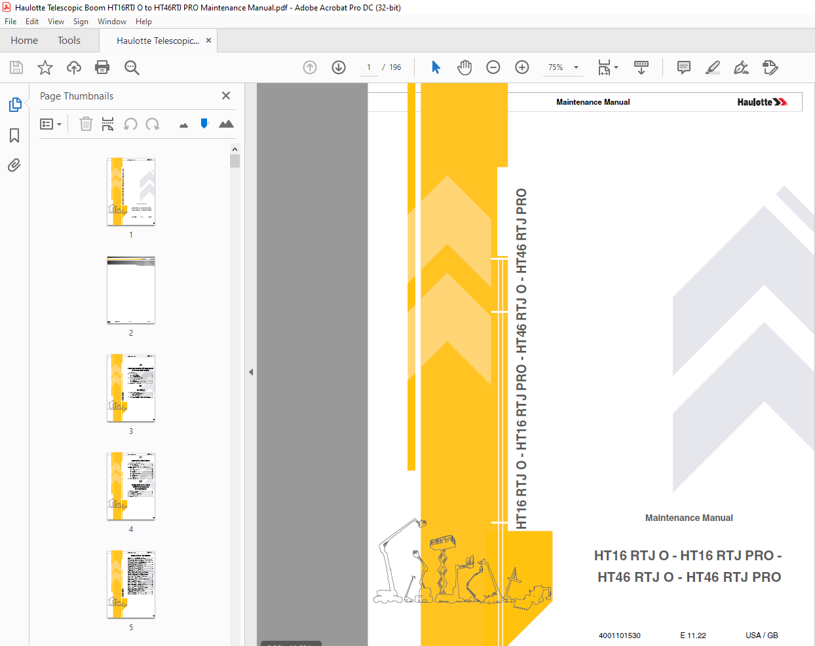The width and height of the screenshot is (815, 646).
Task: Switch to the Home tab
Action: point(24,41)
